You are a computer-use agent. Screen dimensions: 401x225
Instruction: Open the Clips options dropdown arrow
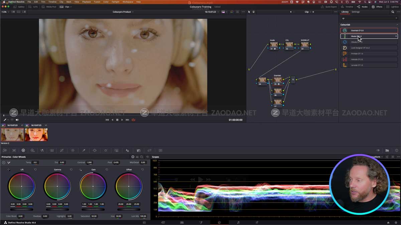(71, 7)
